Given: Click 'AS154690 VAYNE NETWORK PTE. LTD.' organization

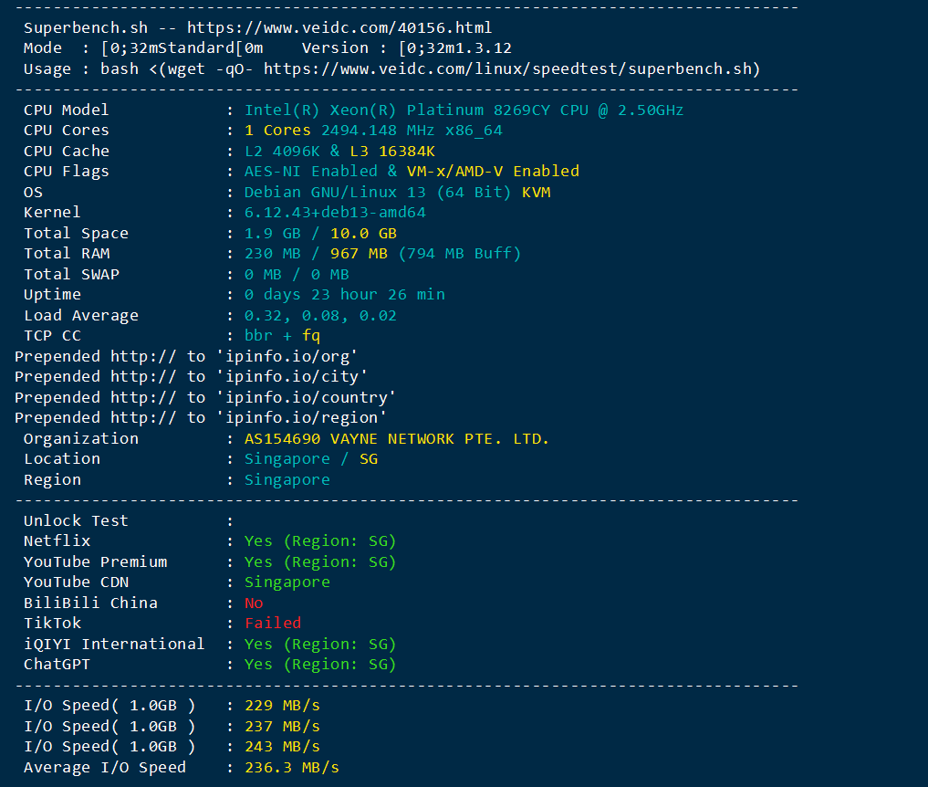Looking at the screenshot, I should click(397, 439).
